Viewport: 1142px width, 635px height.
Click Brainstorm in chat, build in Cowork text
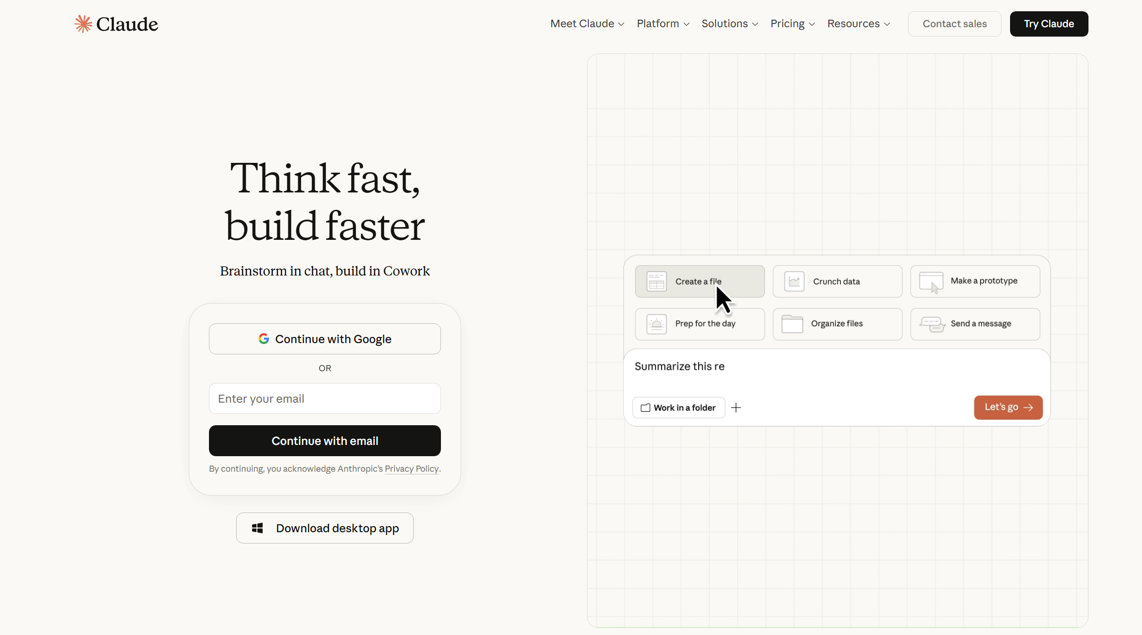pos(324,271)
